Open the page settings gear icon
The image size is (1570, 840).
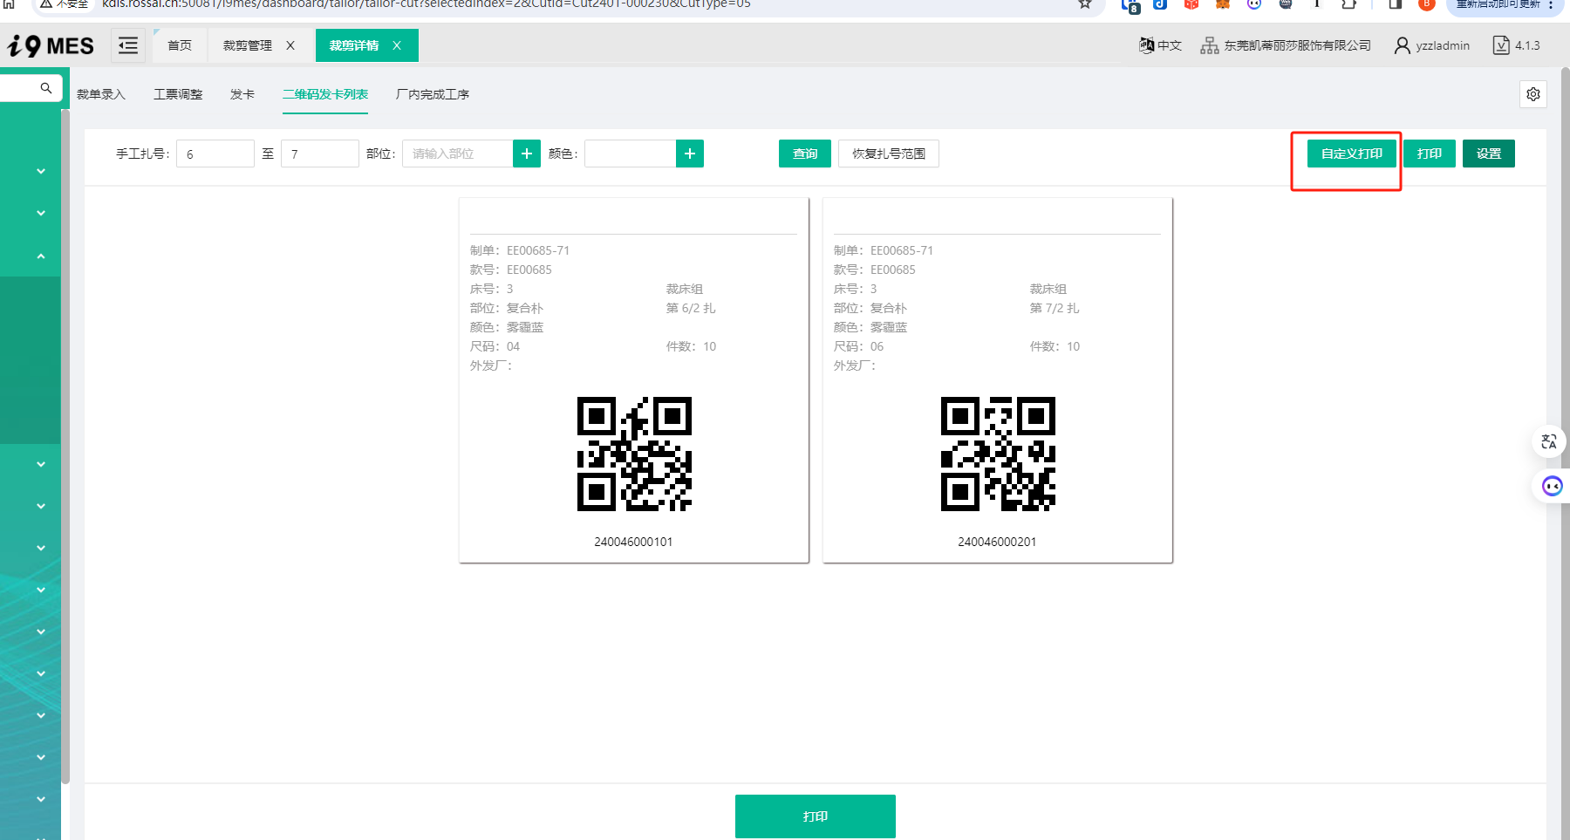tap(1533, 94)
